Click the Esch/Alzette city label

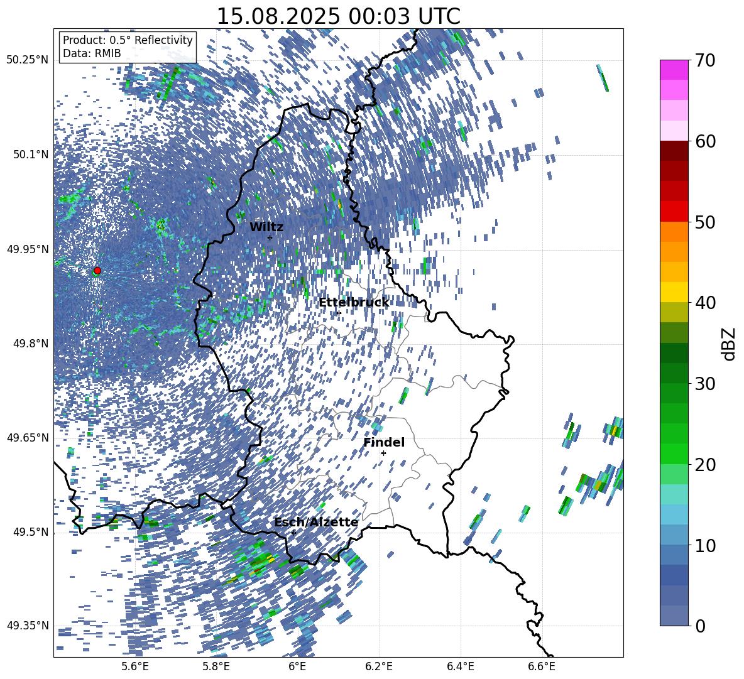point(316,523)
